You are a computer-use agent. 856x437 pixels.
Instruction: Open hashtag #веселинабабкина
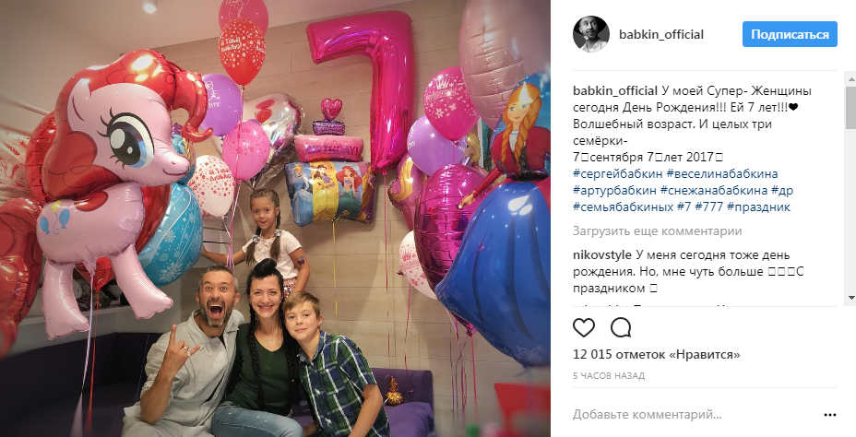click(x=721, y=174)
